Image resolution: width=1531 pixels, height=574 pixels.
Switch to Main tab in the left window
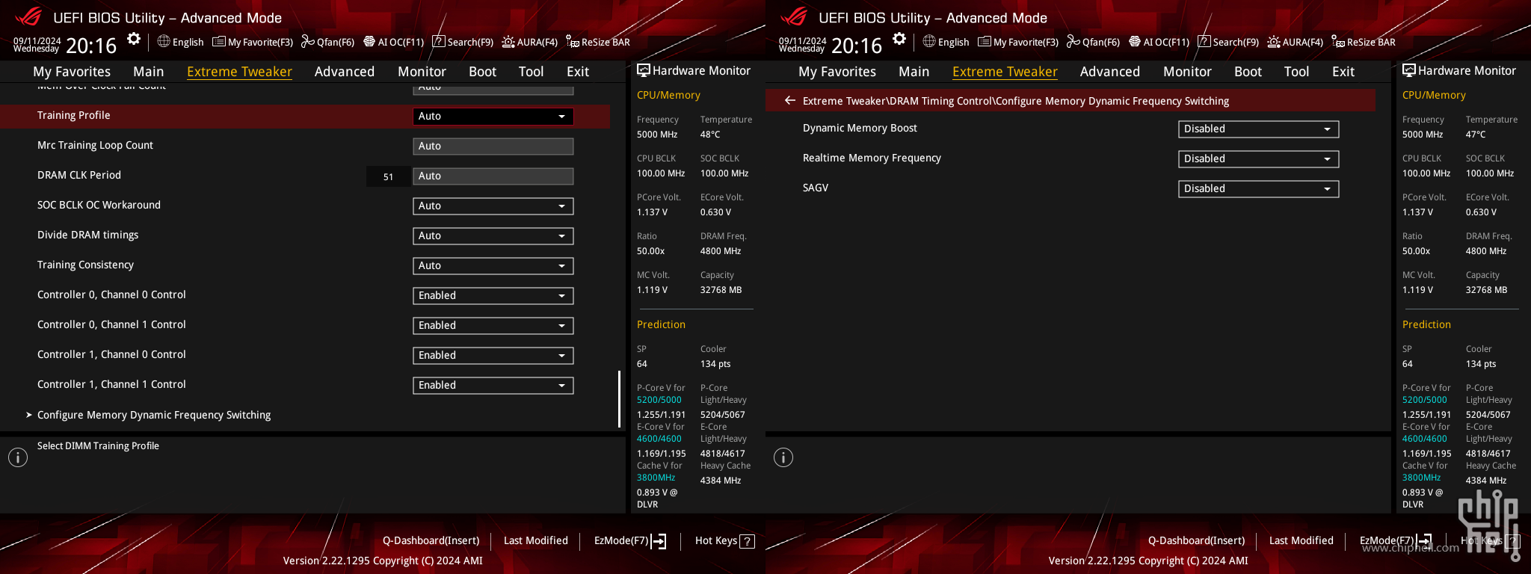tap(149, 72)
